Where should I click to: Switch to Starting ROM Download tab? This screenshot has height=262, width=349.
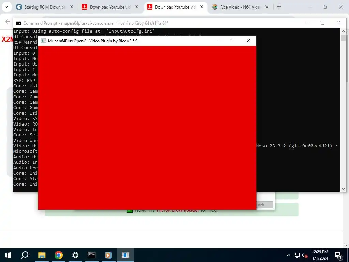pyautogui.click(x=45, y=7)
